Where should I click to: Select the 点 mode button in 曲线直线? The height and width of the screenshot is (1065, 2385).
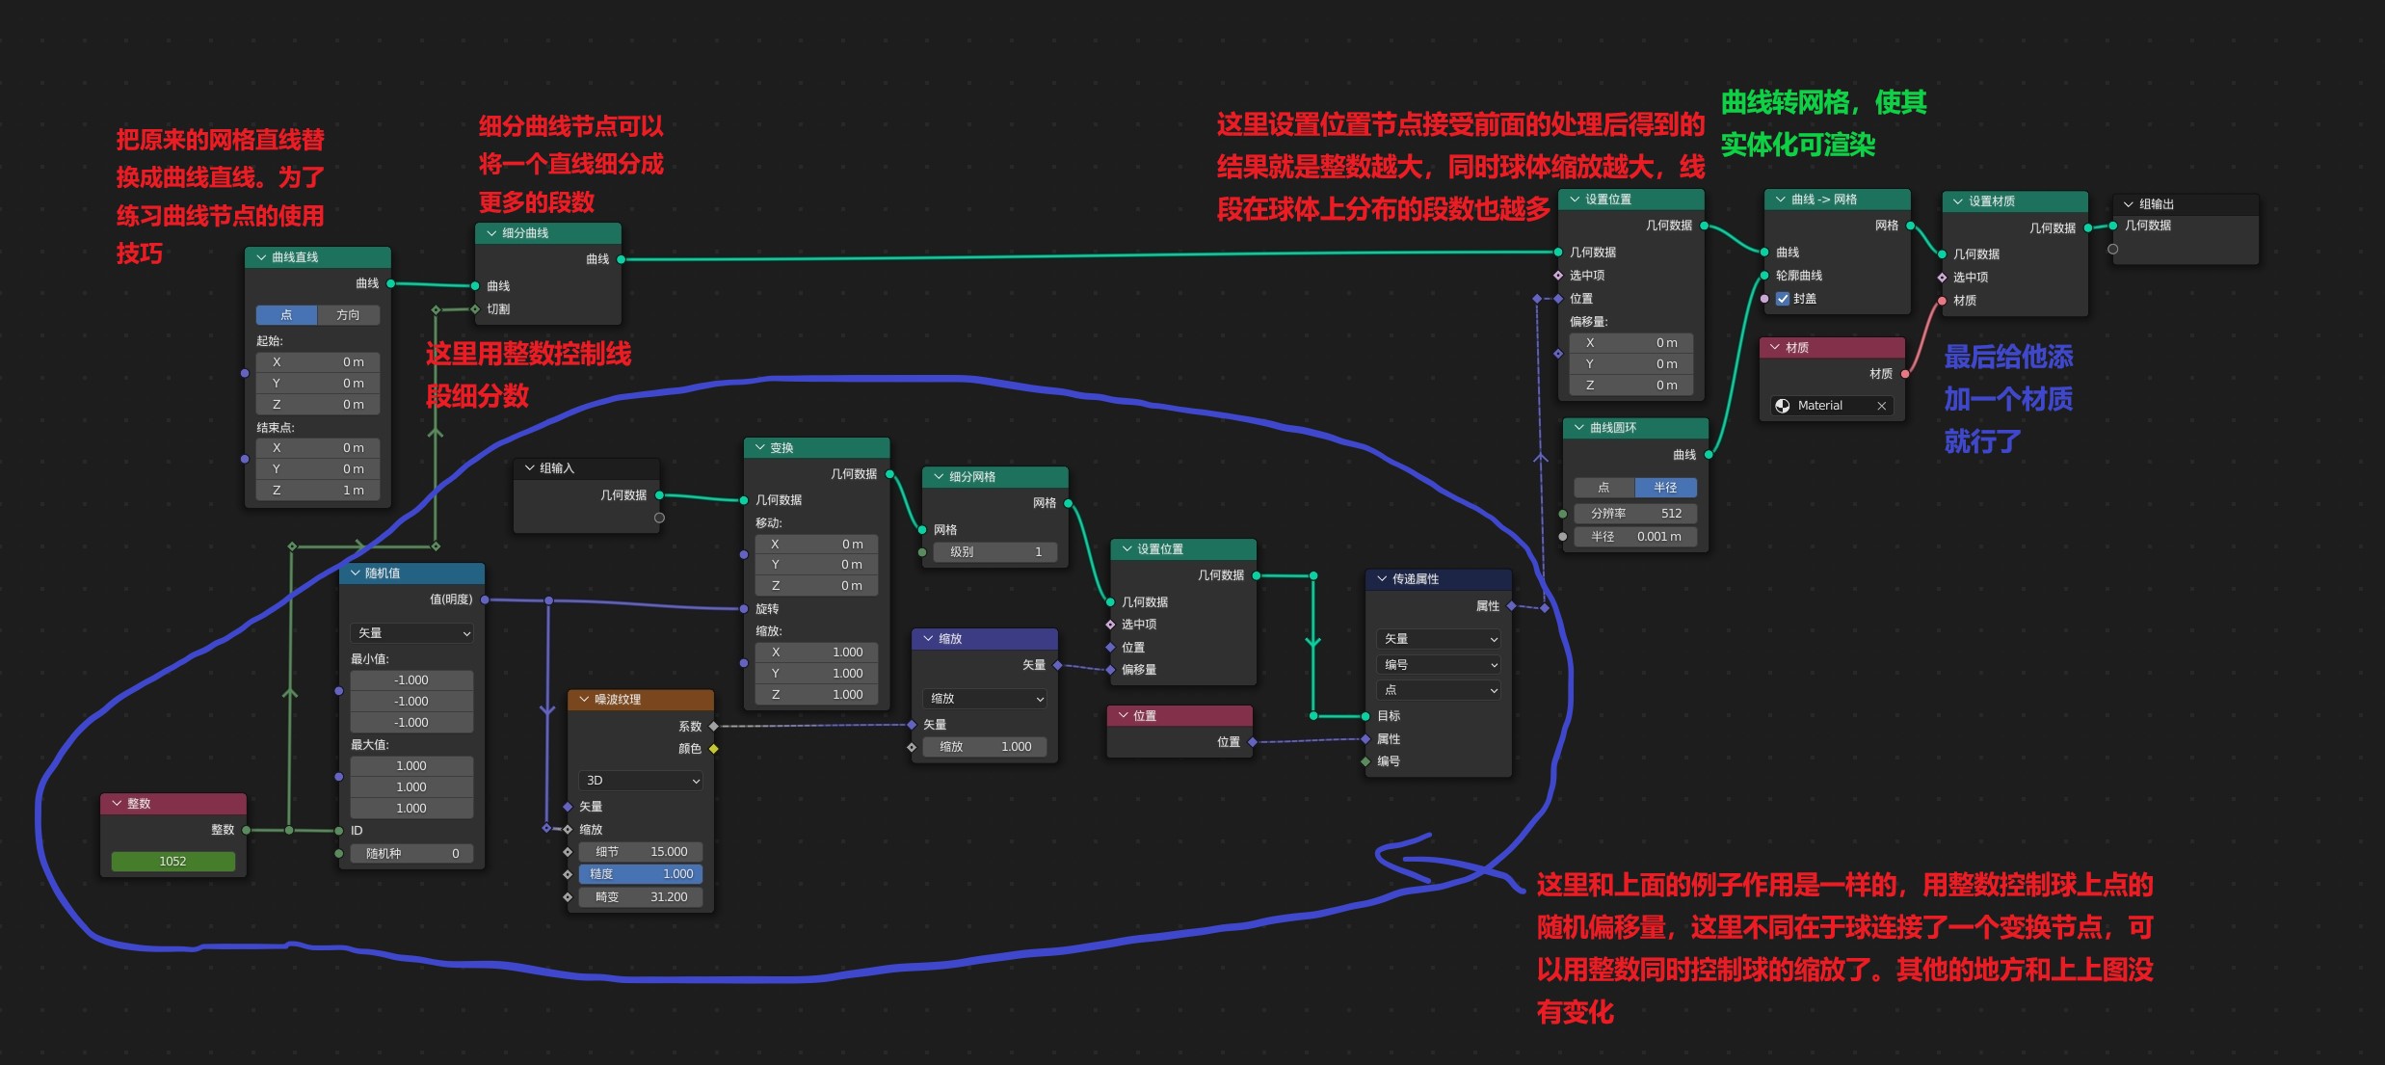tap(286, 315)
